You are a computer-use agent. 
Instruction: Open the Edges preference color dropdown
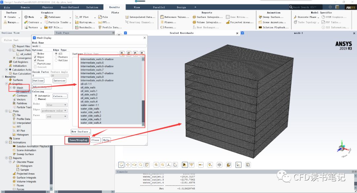(x=54, y=111)
